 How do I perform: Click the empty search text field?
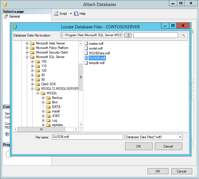[156, 35]
